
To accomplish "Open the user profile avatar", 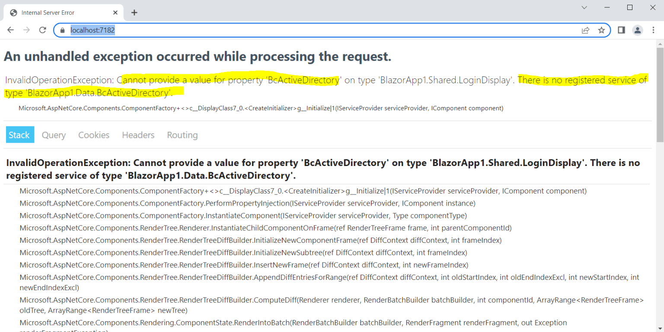I will (x=637, y=30).
